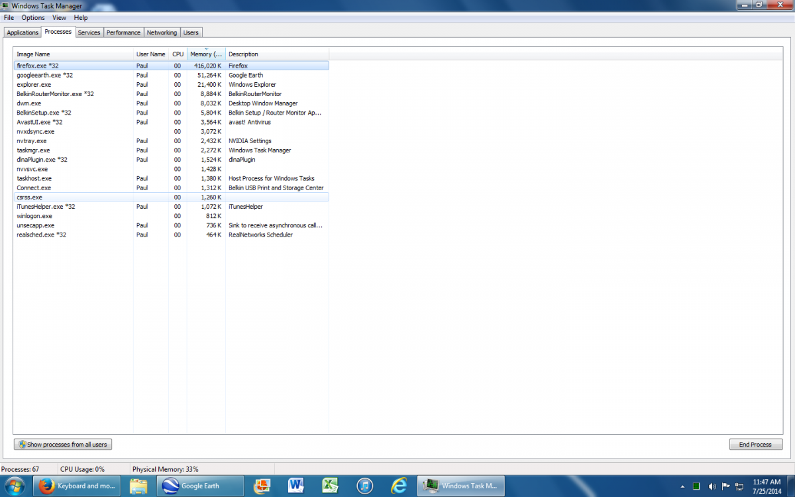
Task: Open the Options menu
Action: (33, 18)
